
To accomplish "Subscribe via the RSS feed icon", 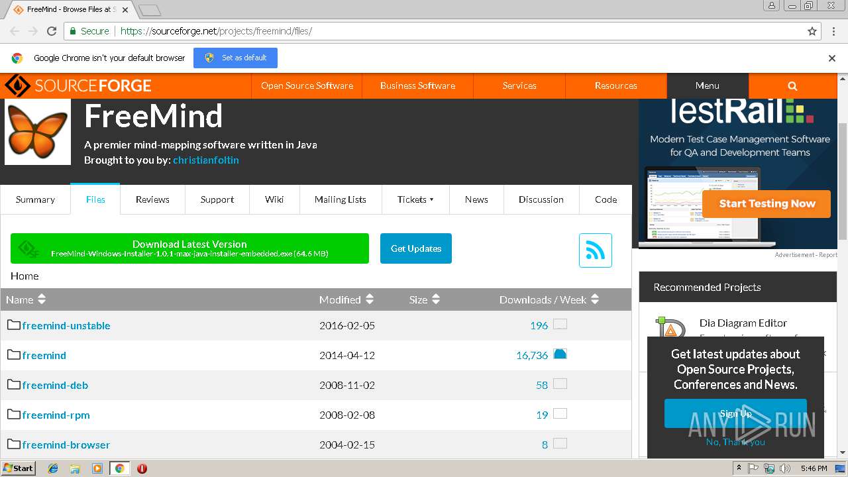I will point(596,250).
